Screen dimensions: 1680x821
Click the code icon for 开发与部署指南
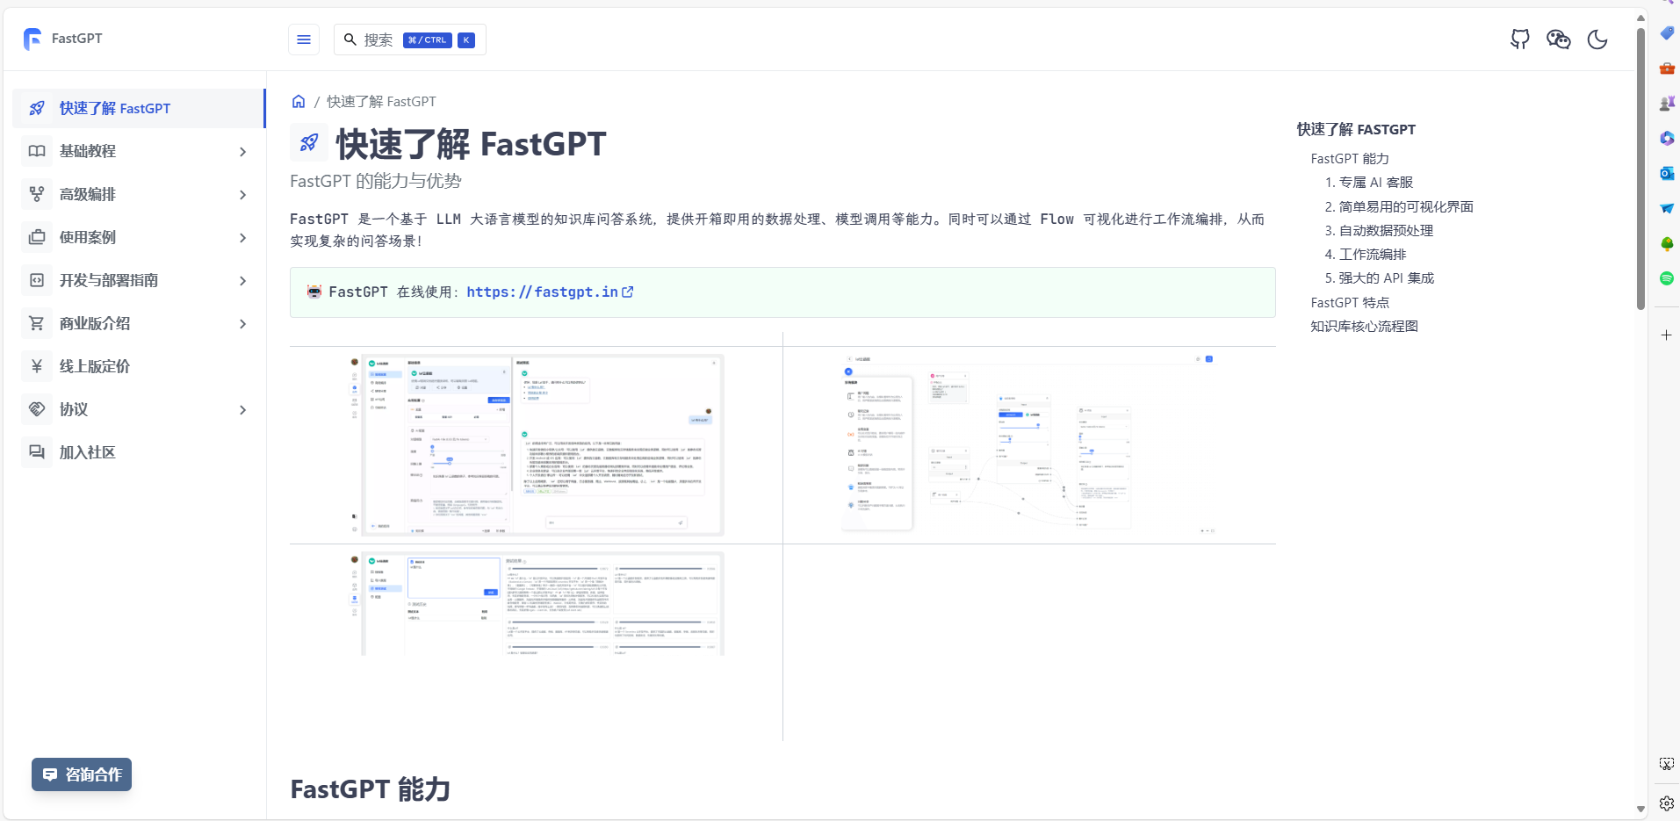pyautogui.click(x=37, y=280)
